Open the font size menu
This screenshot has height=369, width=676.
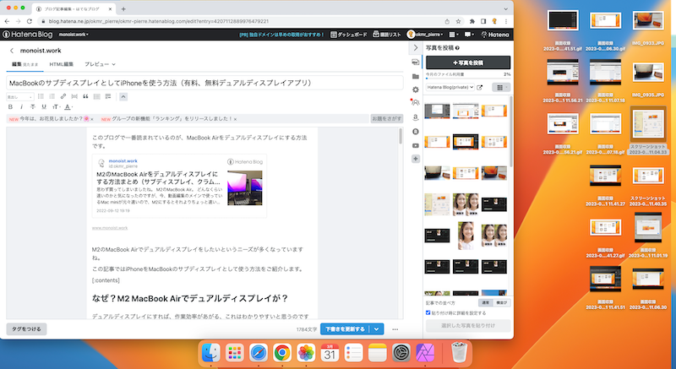tap(56, 106)
